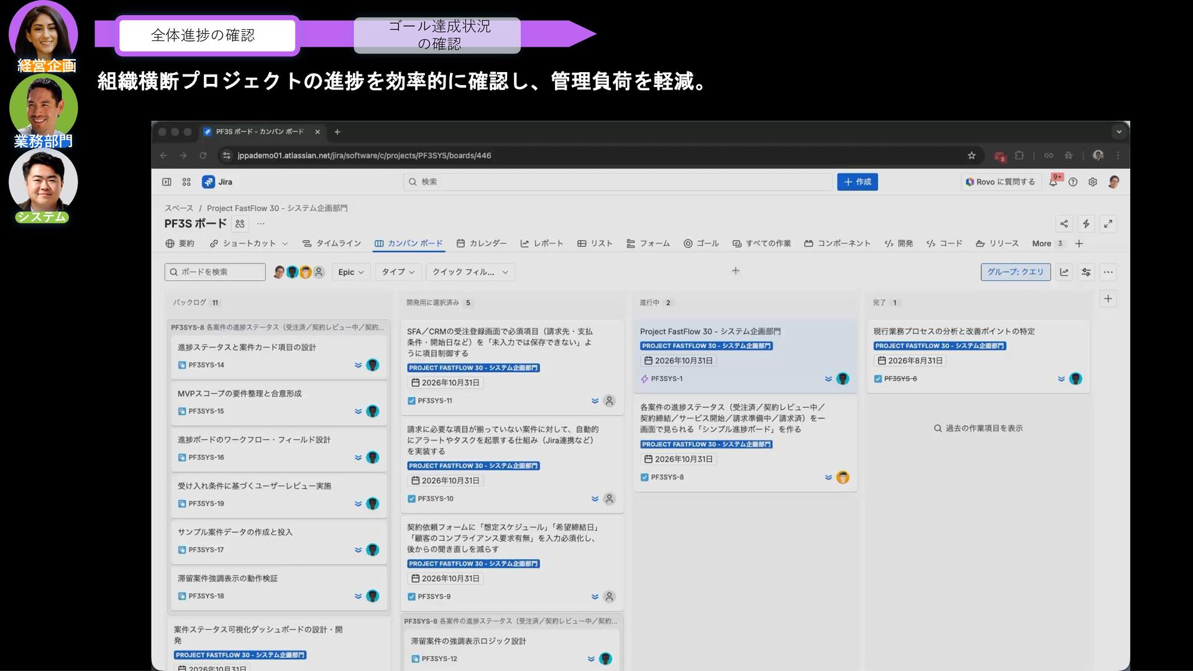The image size is (1193, 671).
Task: Enter full screen board view
Action: click(1108, 224)
